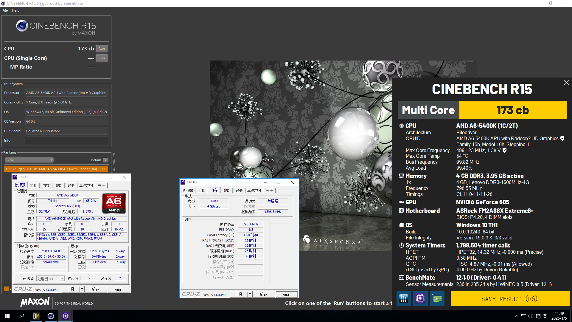Open action center notification icon
This screenshot has width=572, height=322.
tap(538, 316)
